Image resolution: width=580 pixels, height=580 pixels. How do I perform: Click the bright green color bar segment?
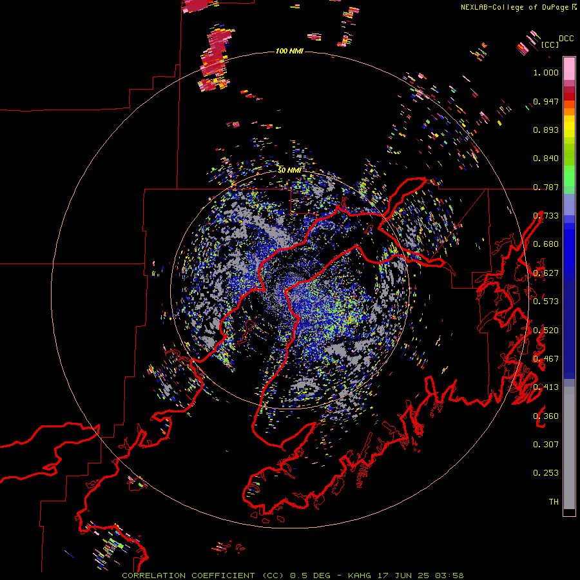click(x=569, y=176)
